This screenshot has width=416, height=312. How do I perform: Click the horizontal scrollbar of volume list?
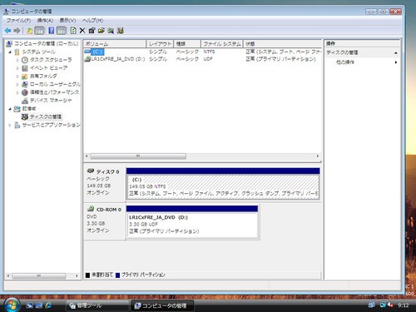coord(138,156)
